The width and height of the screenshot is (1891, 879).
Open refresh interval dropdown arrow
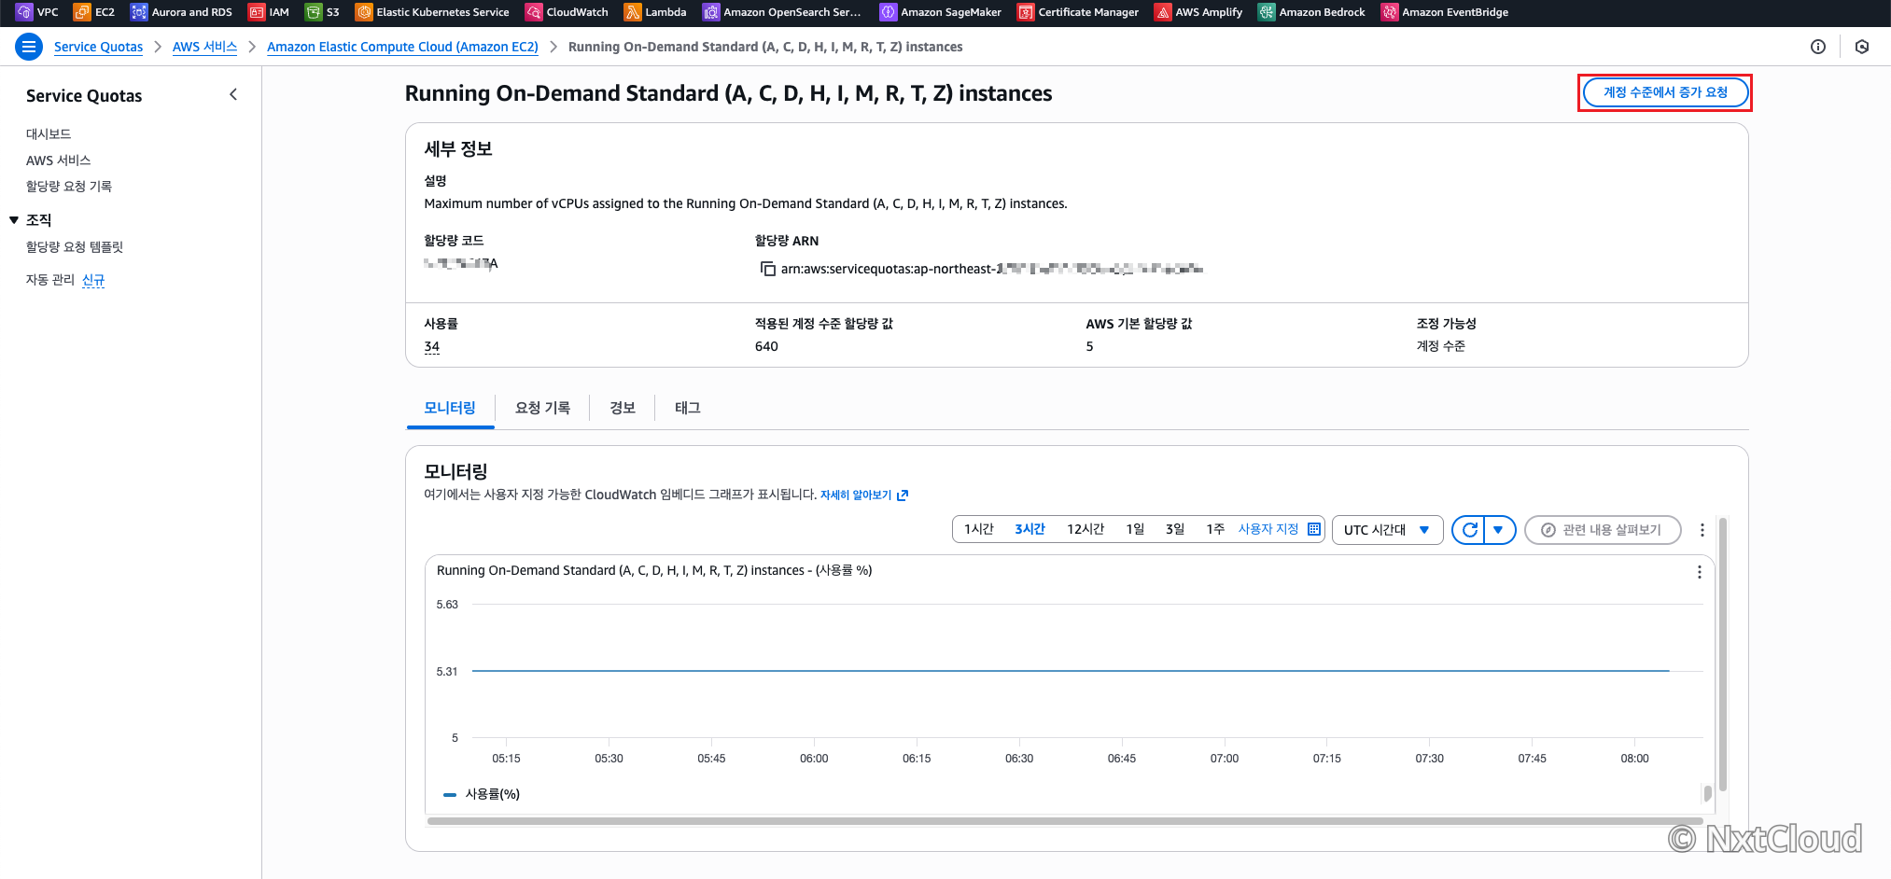1499,530
